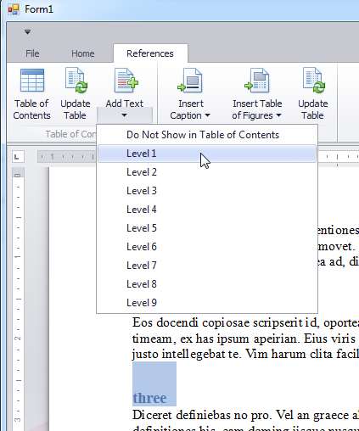Click the tab stop selector on the ruler

tap(18, 157)
